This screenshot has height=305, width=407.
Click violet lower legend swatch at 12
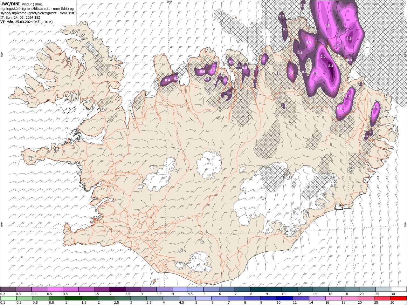pos(301,298)
